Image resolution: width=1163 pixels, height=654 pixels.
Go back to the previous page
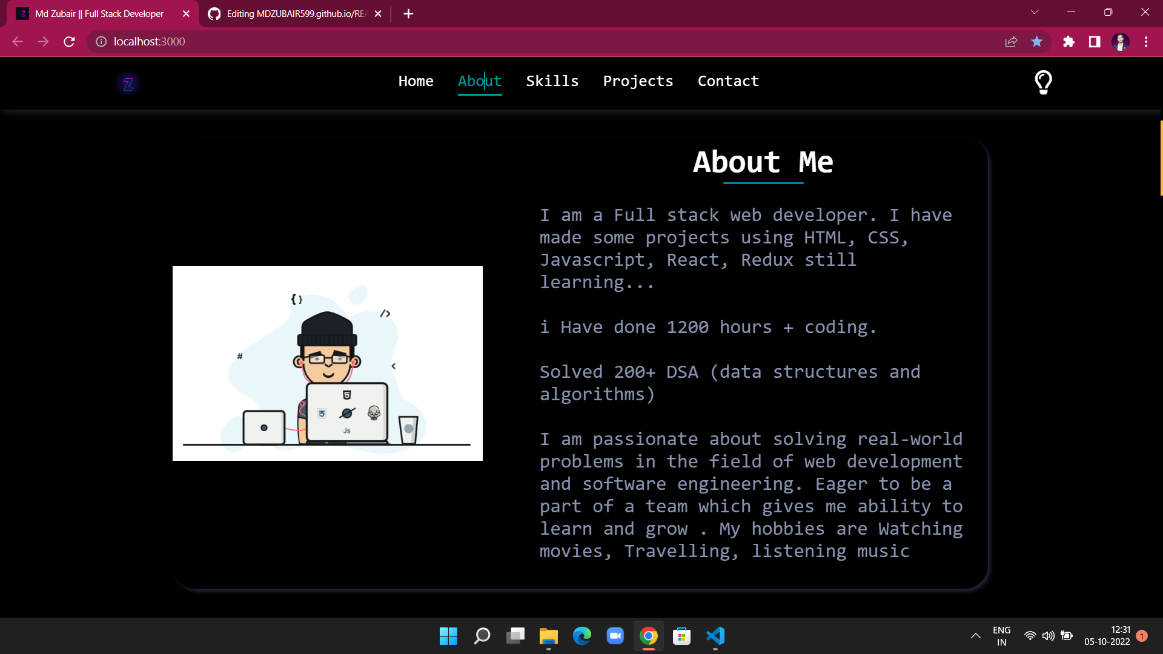click(x=18, y=41)
